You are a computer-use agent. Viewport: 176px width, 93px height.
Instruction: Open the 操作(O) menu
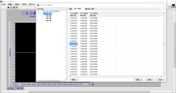tap(32, 4)
